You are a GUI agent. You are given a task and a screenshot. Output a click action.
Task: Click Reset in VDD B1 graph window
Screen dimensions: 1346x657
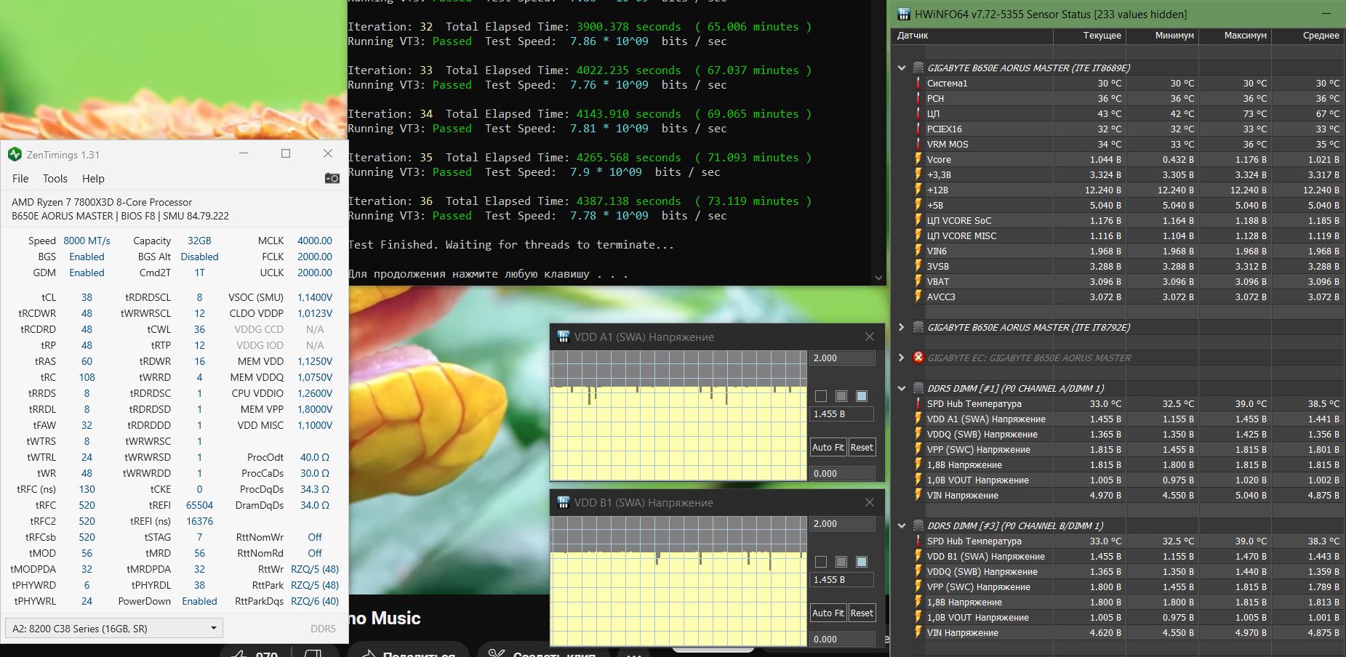click(862, 613)
